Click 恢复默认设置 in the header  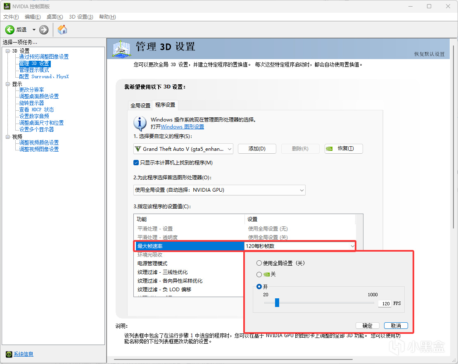point(429,54)
